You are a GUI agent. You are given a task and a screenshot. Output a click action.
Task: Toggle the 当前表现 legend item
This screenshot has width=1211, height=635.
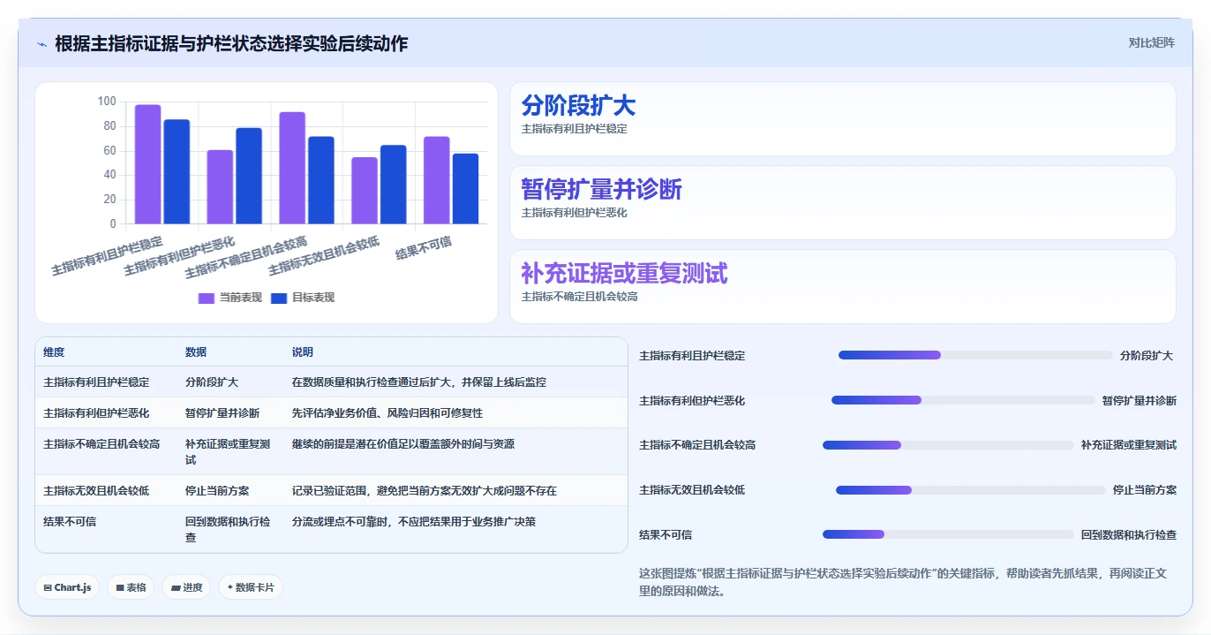[230, 298]
